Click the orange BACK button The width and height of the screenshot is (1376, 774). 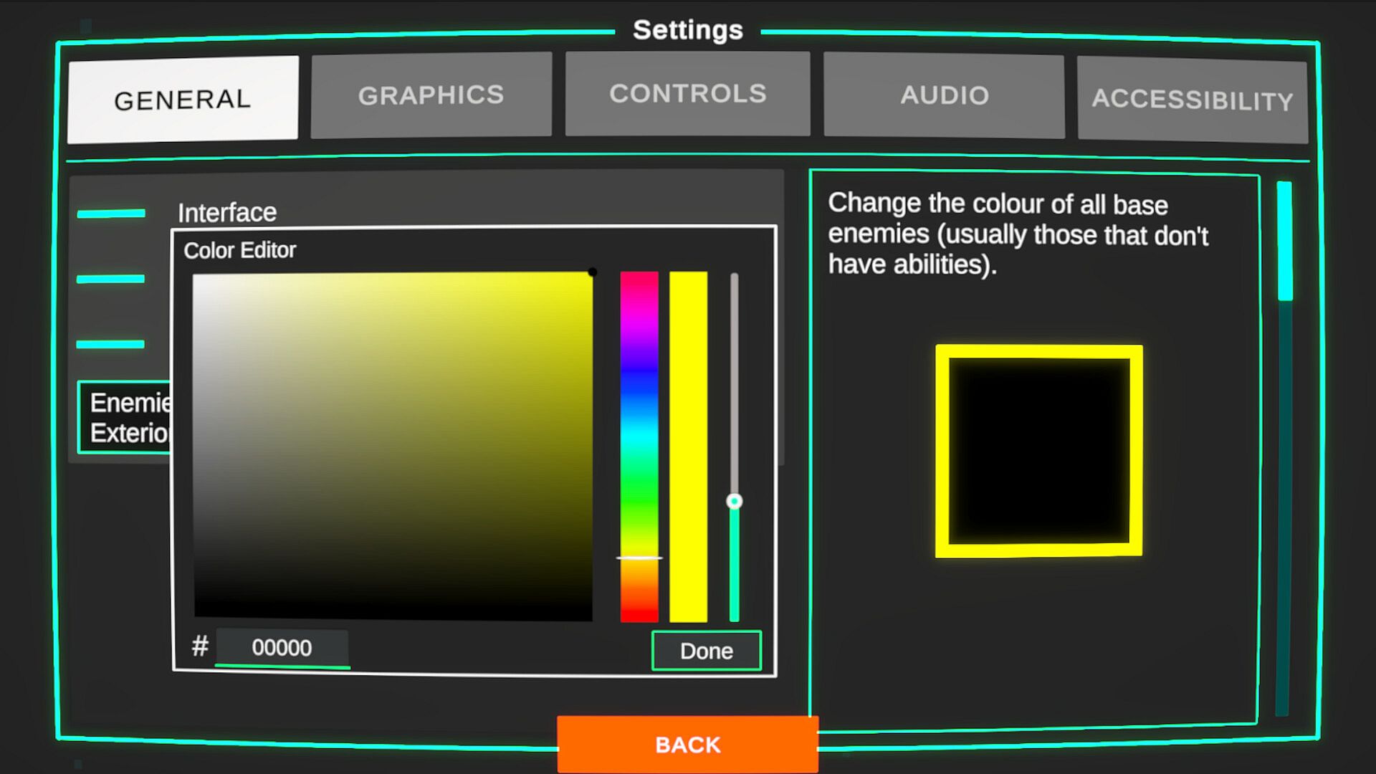687,745
